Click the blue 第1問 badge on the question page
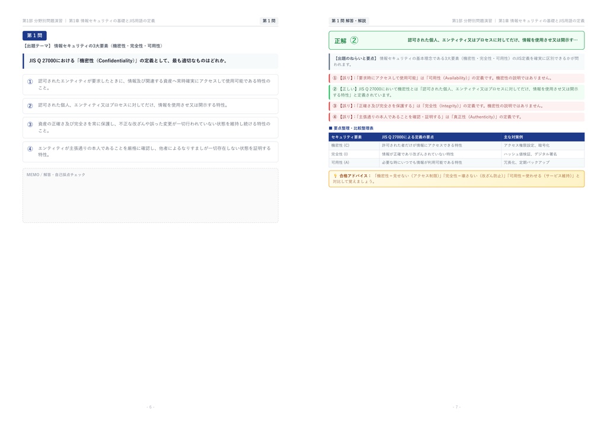The height and width of the screenshot is (429, 607). pyautogui.click(x=34, y=36)
